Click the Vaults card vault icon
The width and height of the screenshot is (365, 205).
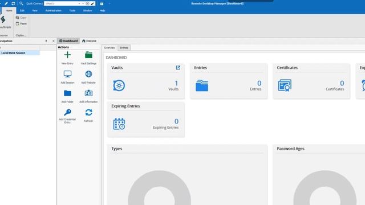119,85
